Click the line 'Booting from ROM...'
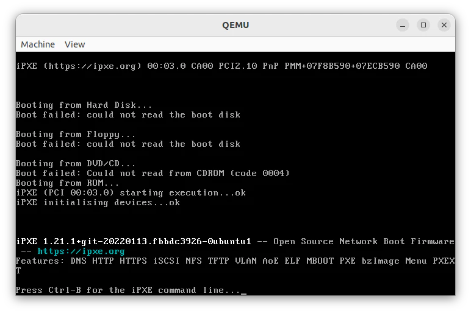Screen dimensions: 471x313 click(x=67, y=183)
